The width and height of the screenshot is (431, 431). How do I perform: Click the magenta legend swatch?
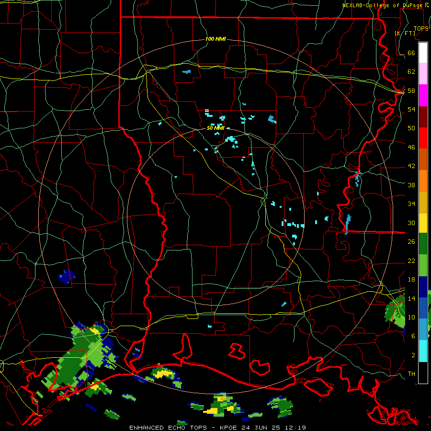click(x=423, y=95)
